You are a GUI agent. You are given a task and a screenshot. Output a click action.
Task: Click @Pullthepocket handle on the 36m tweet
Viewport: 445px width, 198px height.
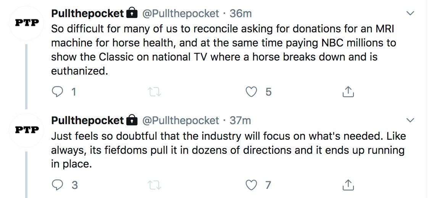pos(181,14)
